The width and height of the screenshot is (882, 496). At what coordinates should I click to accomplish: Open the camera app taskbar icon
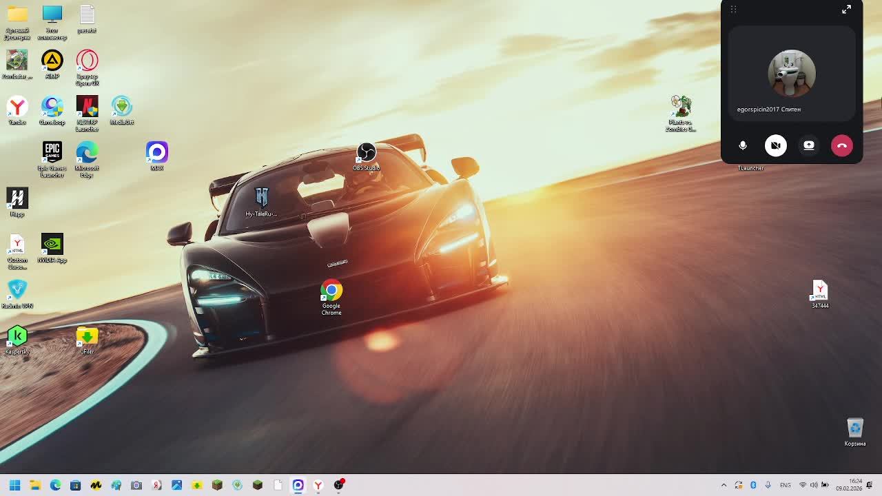136,485
